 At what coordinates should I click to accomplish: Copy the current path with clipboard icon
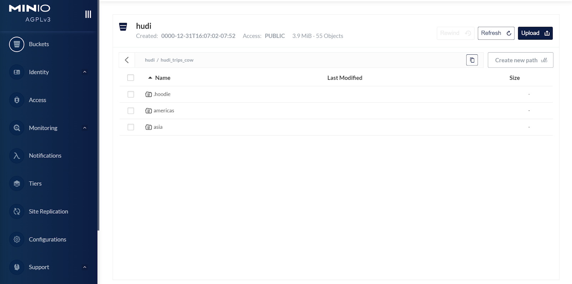pyautogui.click(x=472, y=60)
